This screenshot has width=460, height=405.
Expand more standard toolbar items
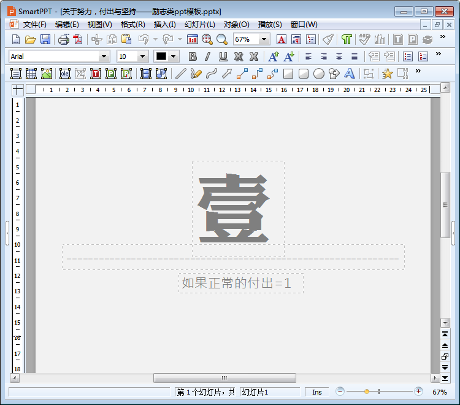click(442, 37)
